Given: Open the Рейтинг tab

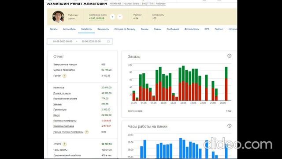Looking at the screenshot, I should click(219, 29).
